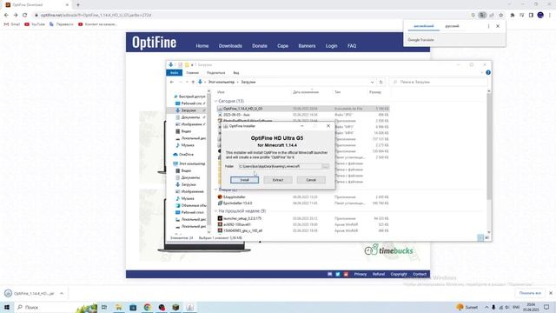The image size is (556, 313).
Task: Open Home on the OptiFine website
Action: pyautogui.click(x=202, y=46)
